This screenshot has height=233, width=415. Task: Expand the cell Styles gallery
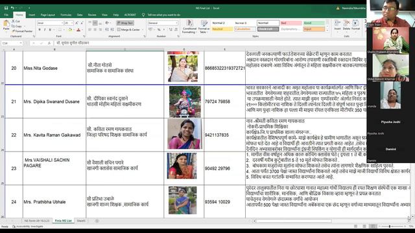point(327,30)
